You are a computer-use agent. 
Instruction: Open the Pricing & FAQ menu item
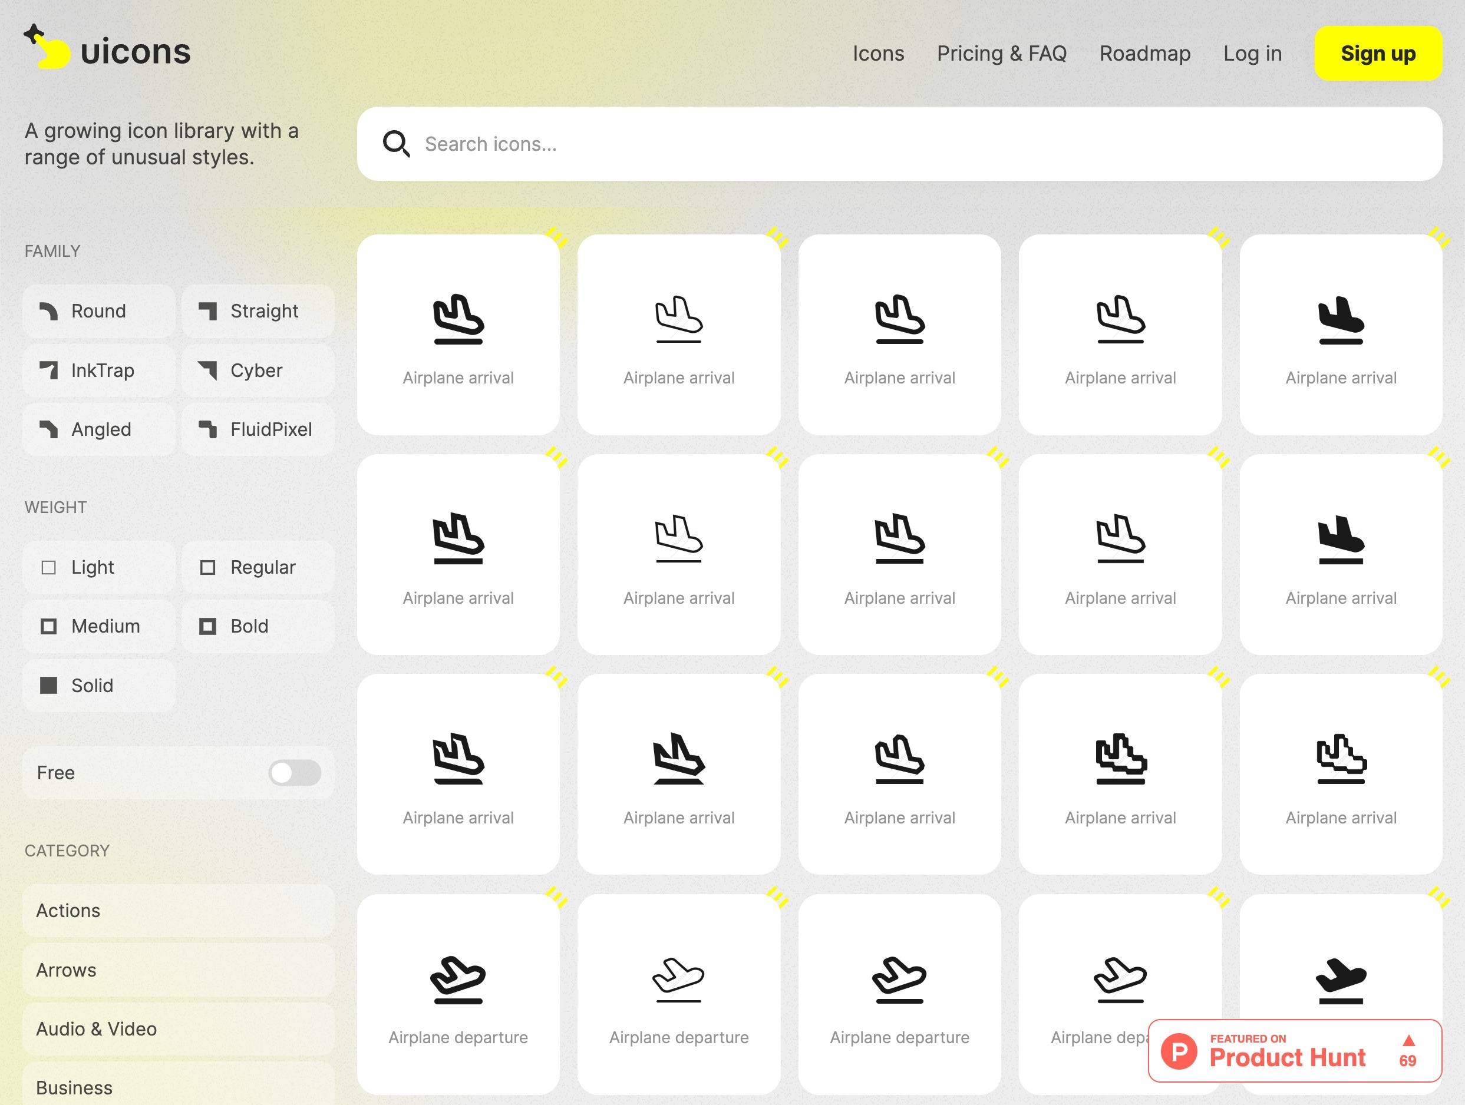1002,52
